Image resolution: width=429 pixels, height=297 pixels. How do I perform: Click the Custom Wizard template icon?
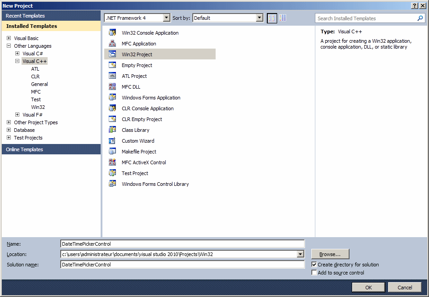(112, 140)
